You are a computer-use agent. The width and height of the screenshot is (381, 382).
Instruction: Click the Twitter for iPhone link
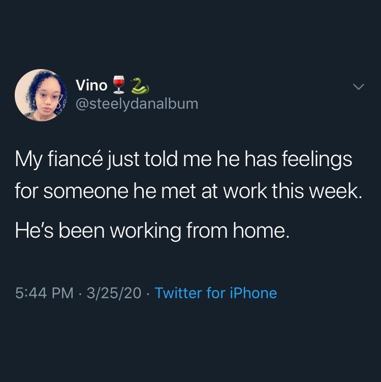(x=215, y=293)
